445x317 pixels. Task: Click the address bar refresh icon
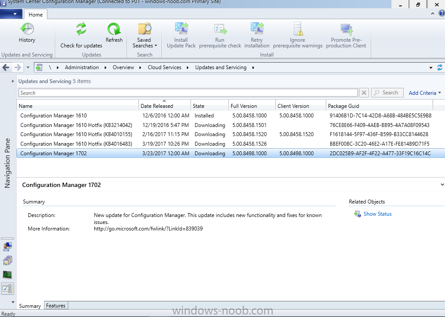440,67
